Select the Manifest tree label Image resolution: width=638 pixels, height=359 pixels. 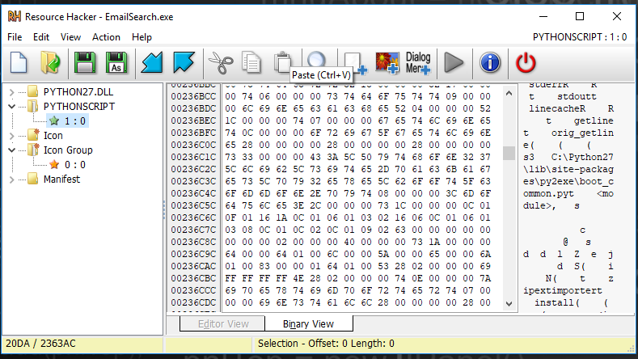61,179
